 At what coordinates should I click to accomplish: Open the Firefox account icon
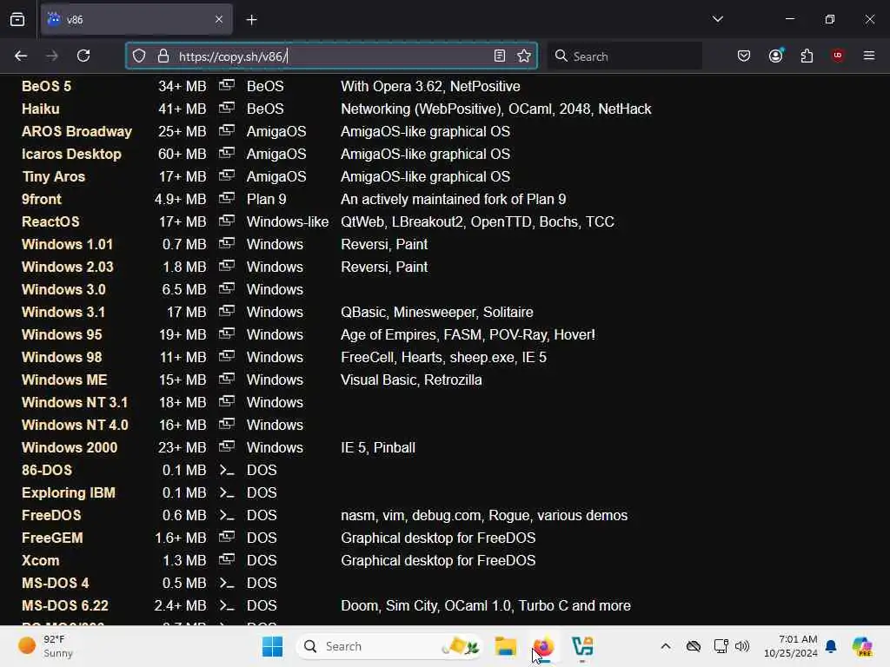775,56
